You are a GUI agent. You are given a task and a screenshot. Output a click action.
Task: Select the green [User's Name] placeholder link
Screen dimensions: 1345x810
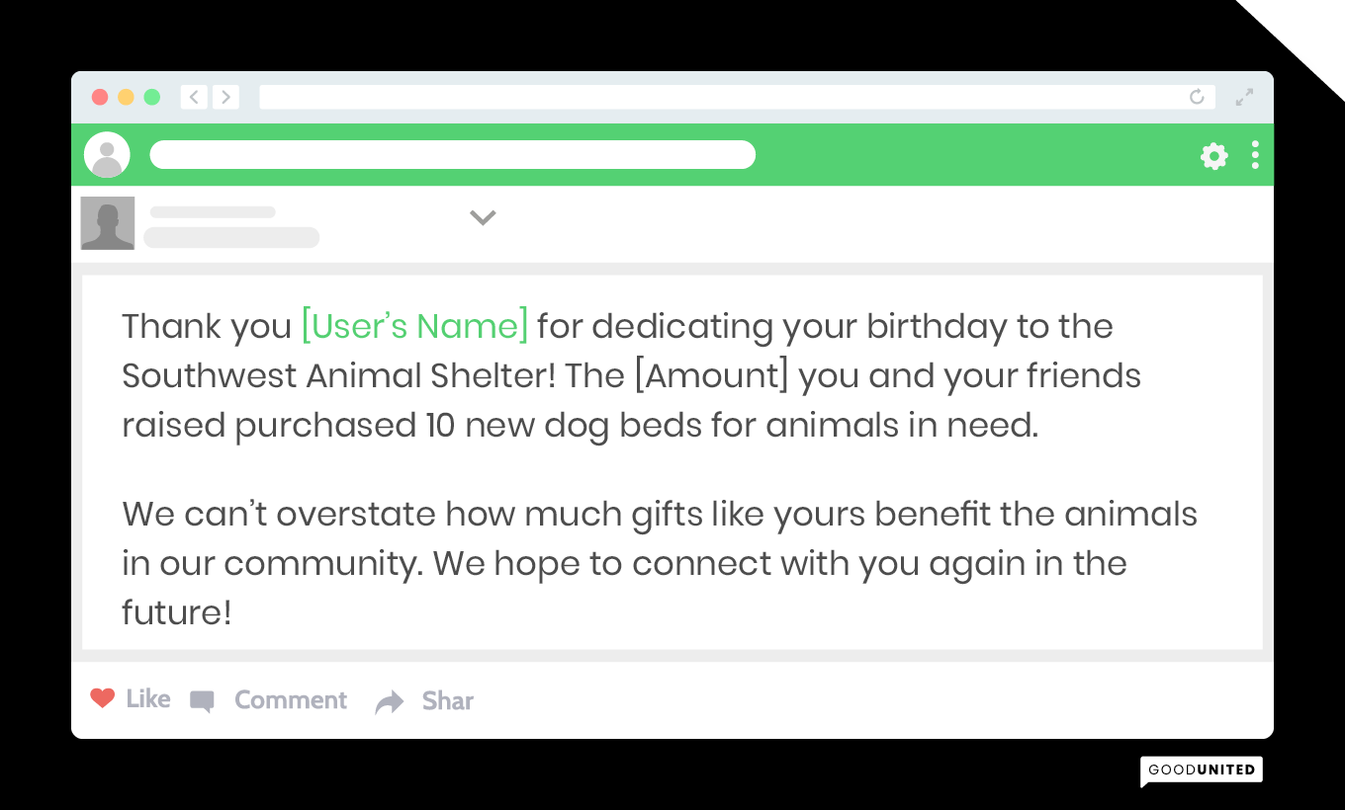tap(413, 326)
